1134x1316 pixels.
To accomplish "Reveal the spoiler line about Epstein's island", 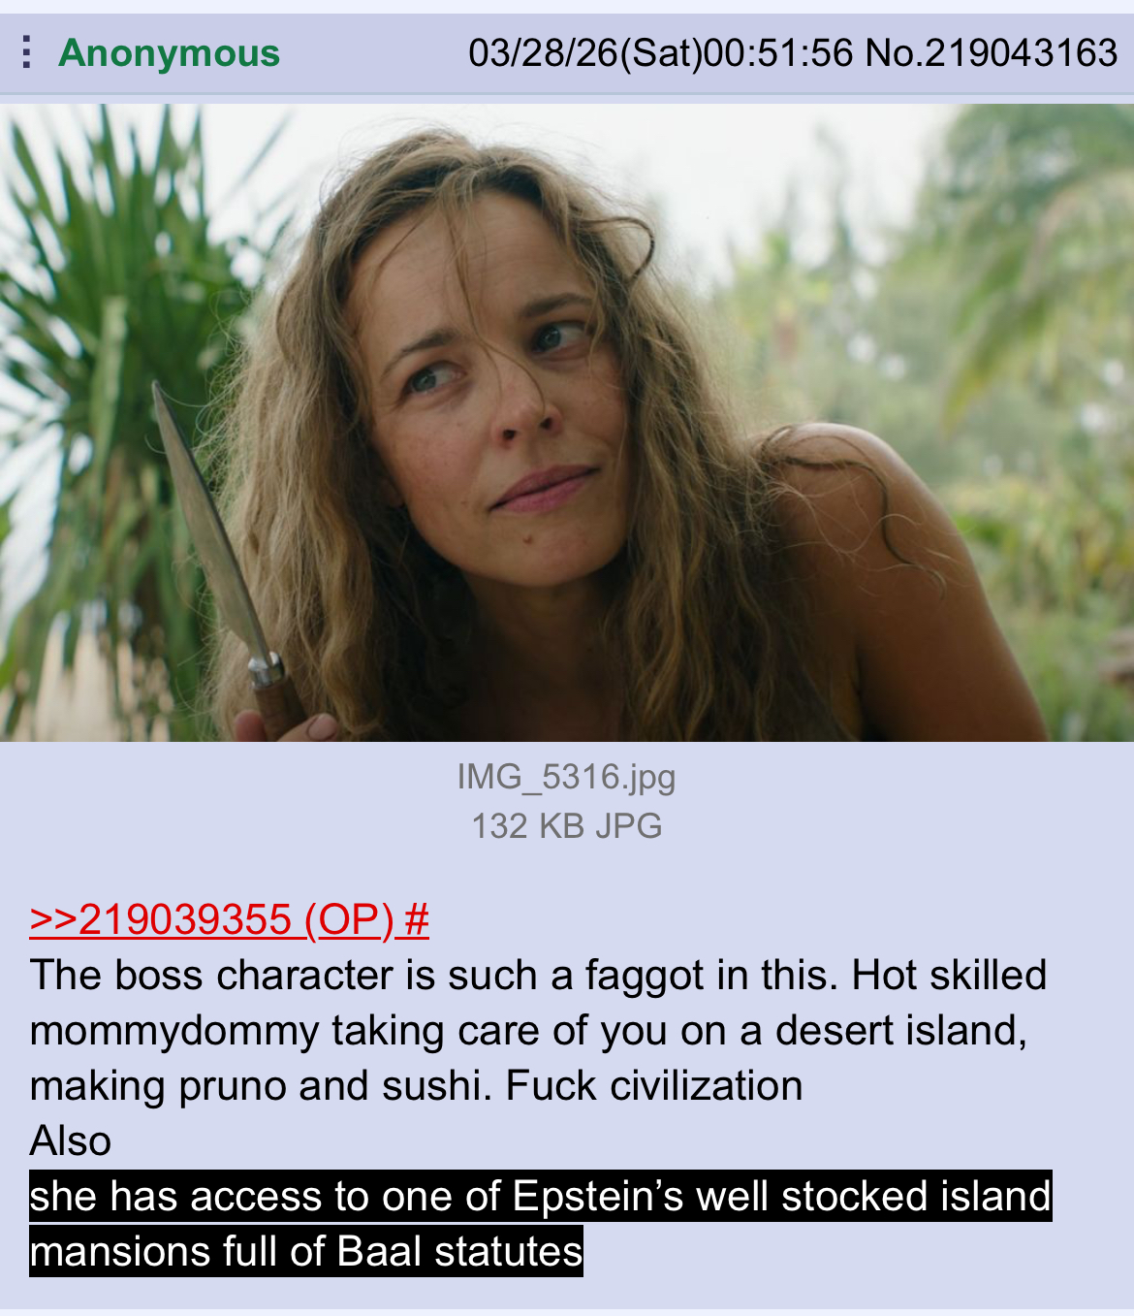I will pos(541,1196).
